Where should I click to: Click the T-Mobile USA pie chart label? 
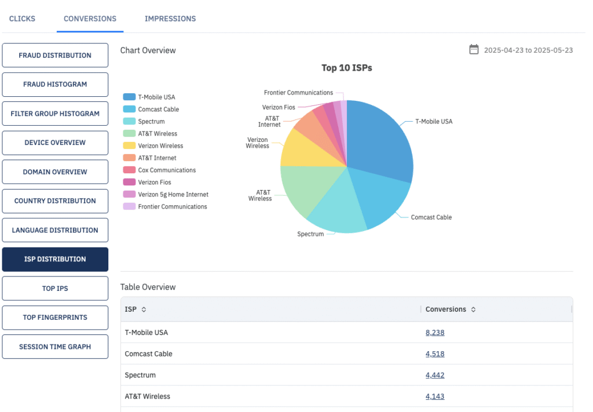tap(434, 122)
